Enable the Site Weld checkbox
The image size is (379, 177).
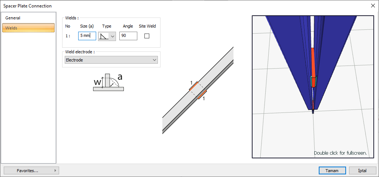(x=147, y=36)
